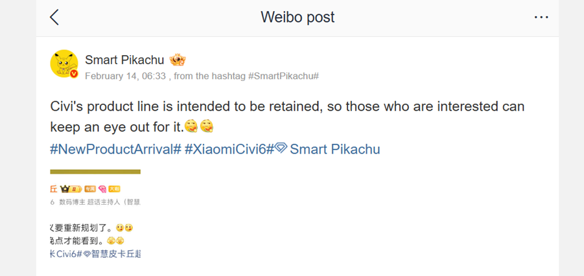
Task: Open Smart Pikachu super-topic link after diamond
Action: tap(334, 149)
